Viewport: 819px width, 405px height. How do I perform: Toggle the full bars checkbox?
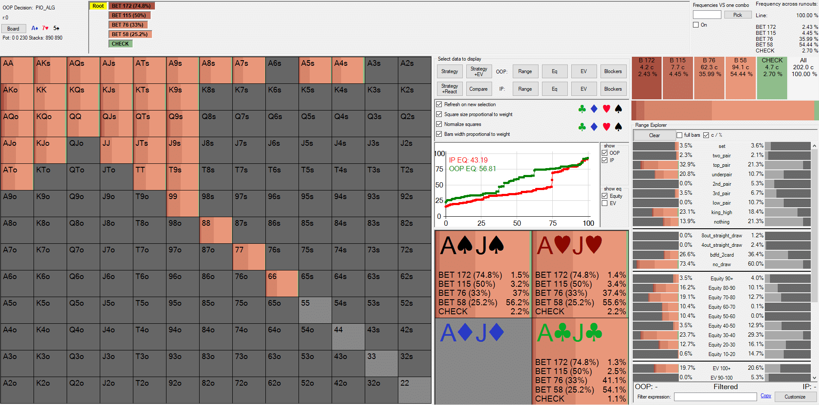coord(680,135)
